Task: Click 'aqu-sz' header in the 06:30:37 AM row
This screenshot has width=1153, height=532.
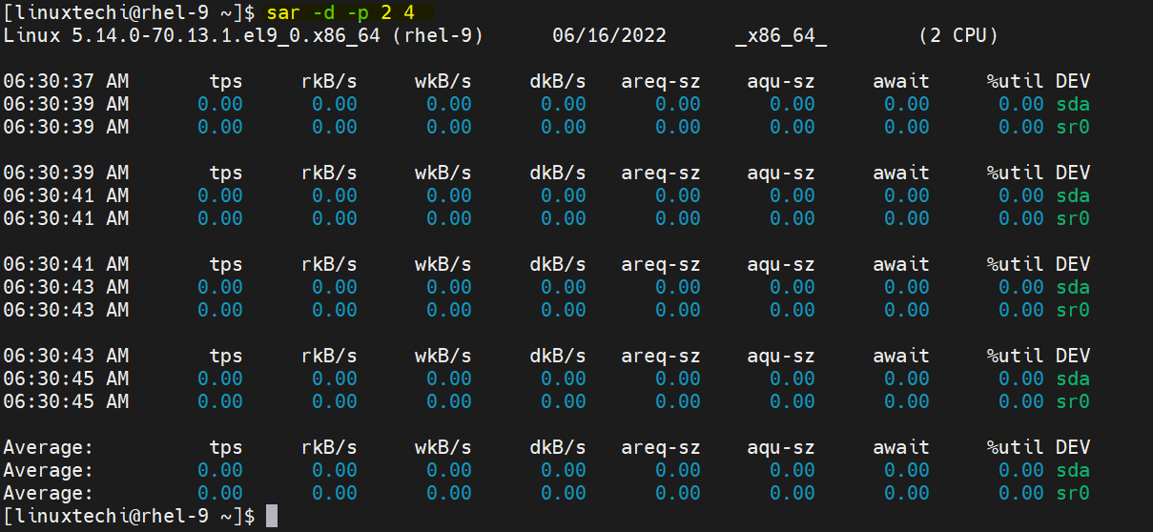Action: pos(781,81)
